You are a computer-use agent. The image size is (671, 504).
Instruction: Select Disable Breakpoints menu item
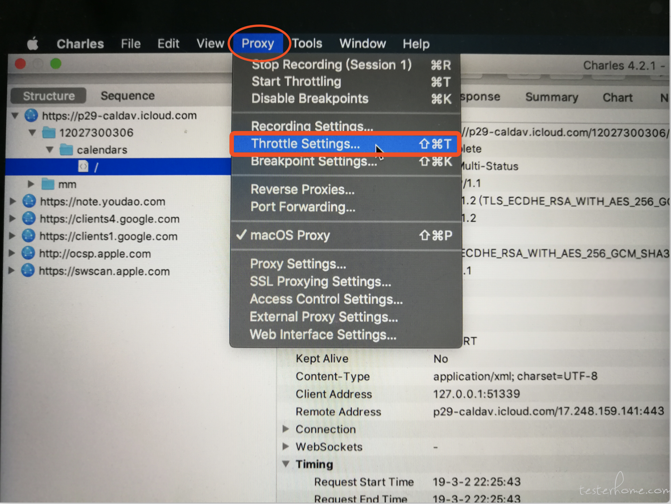point(346,99)
